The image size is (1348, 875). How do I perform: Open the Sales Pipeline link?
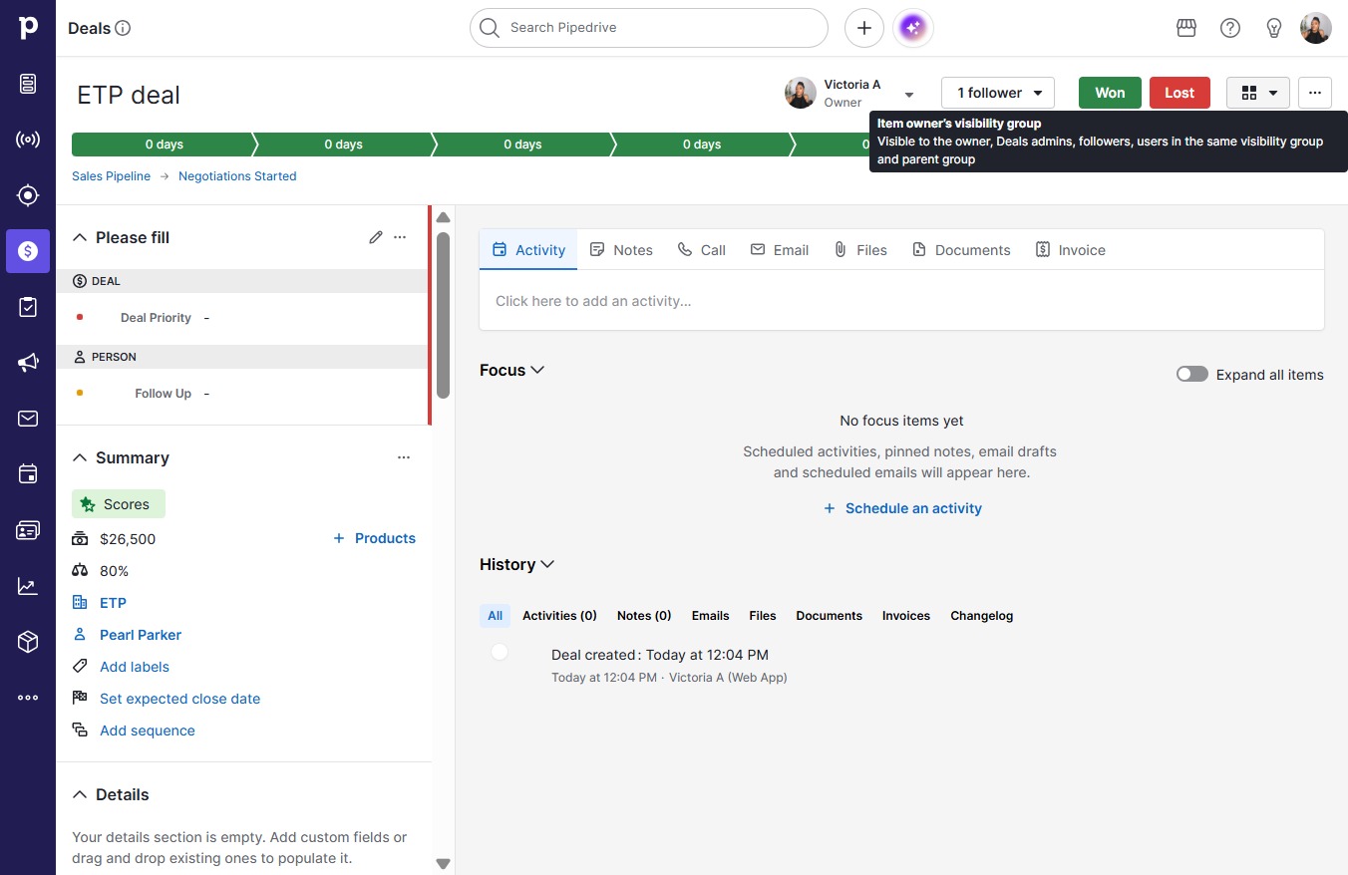(111, 176)
